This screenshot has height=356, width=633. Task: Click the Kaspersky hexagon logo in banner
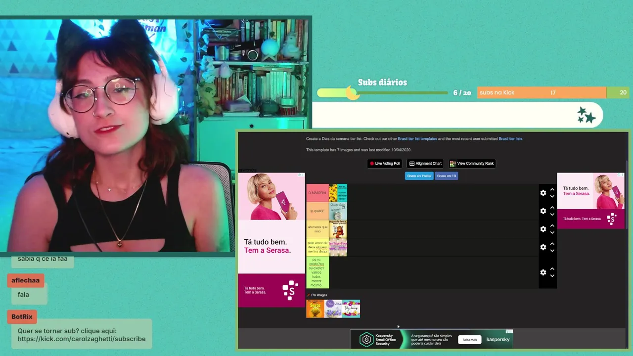[x=366, y=339]
